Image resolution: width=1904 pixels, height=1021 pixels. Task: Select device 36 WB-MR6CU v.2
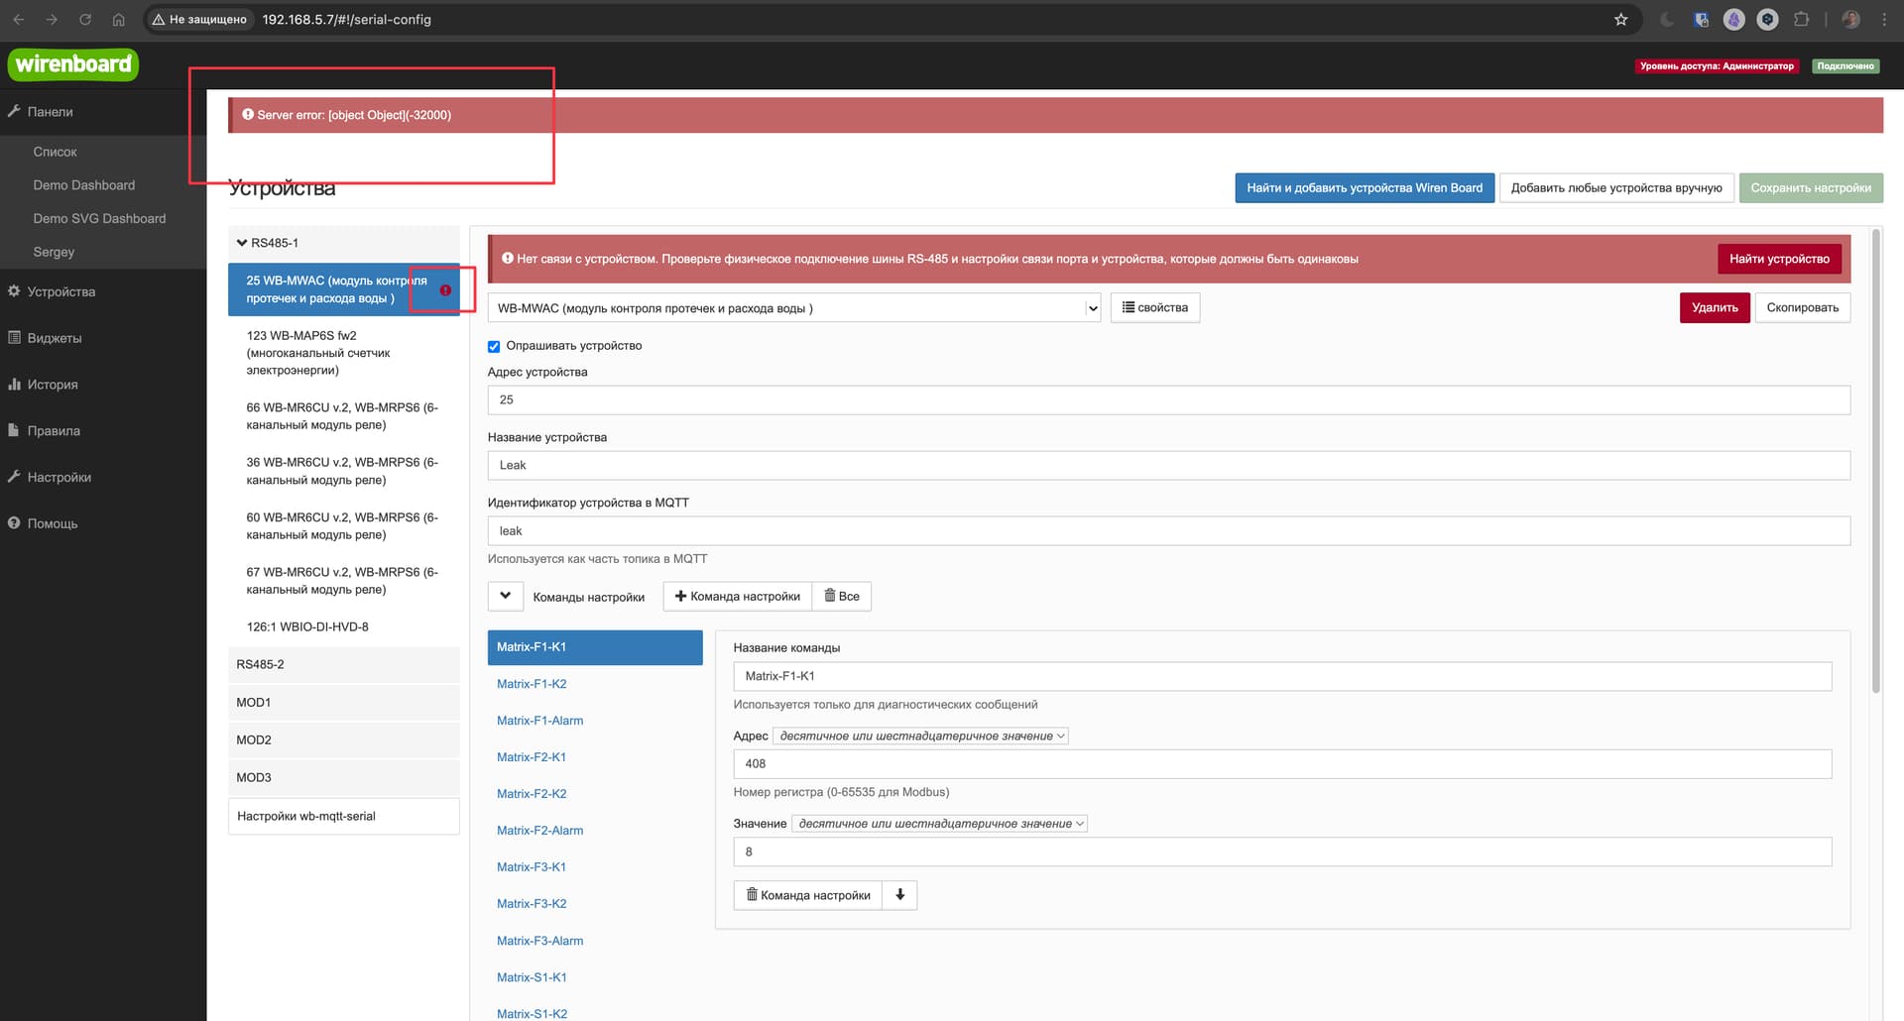point(343,471)
